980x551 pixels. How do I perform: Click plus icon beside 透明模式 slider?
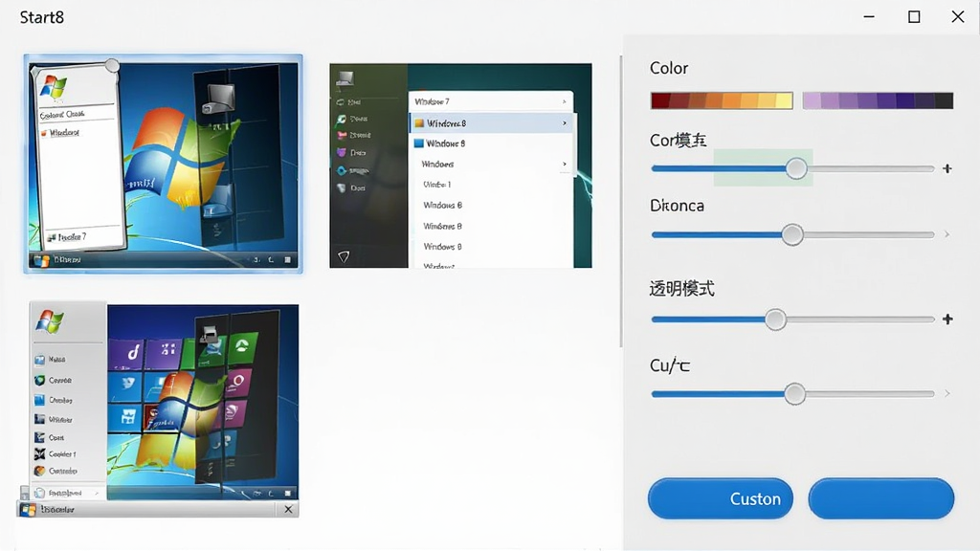tap(947, 320)
